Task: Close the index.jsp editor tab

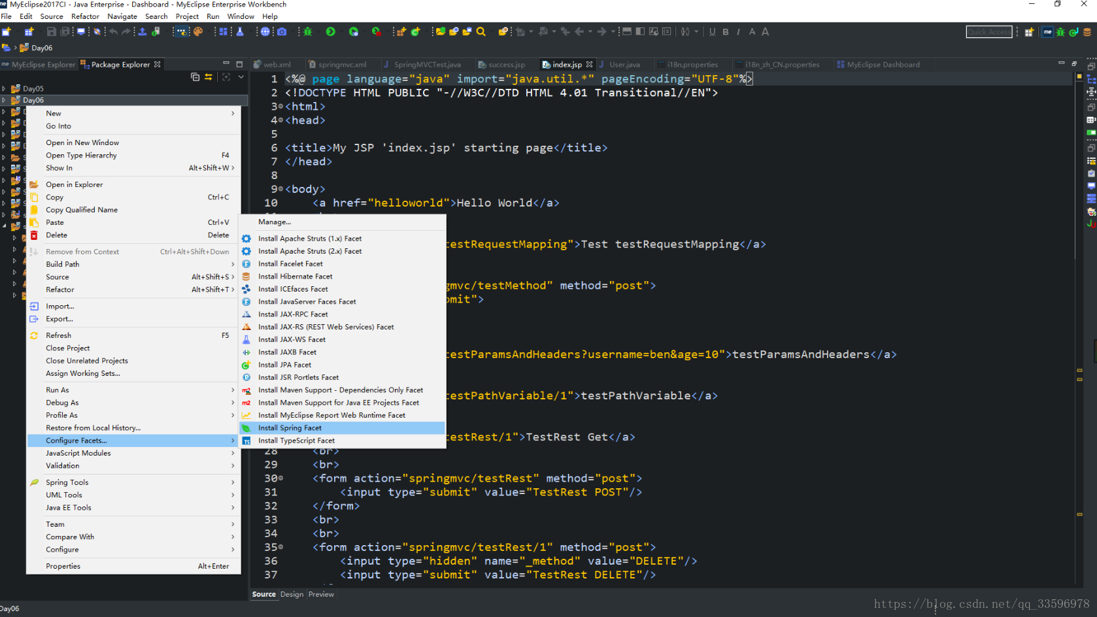Action: pos(589,65)
